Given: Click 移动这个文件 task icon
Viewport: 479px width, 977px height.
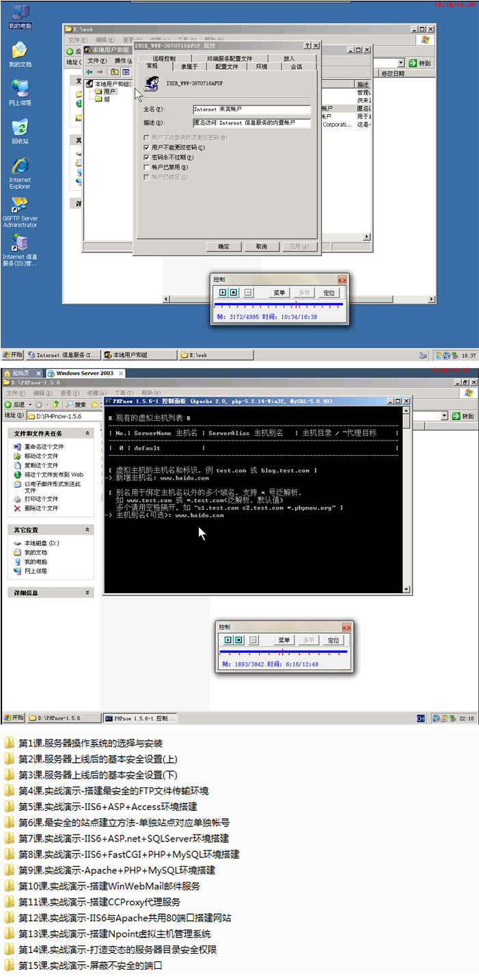Looking at the screenshot, I should (18, 456).
